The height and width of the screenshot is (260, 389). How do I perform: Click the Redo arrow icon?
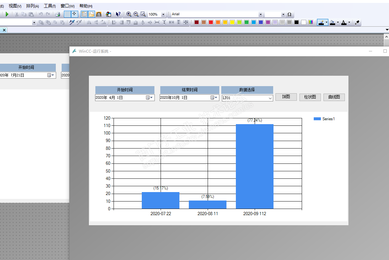click(x=48, y=14)
